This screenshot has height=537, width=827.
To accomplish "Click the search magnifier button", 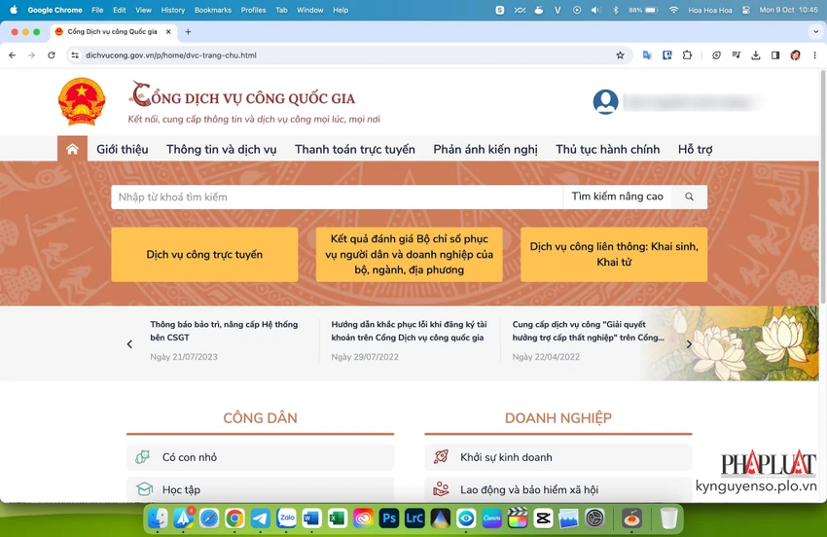I will 689,197.
